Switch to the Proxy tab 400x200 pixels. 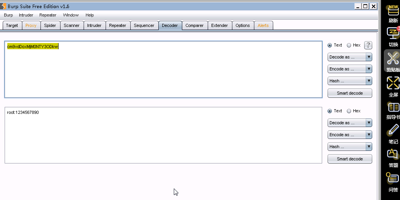[x=31, y=25]
